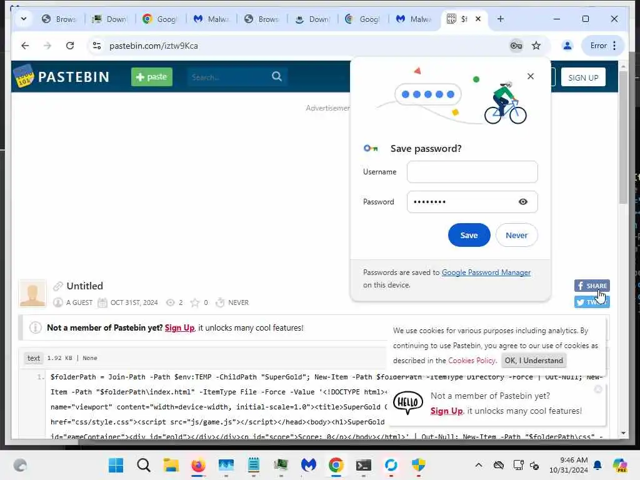Show password with the eye icon
This screenshot has height=480, width=640.
[x=523, y=202]
